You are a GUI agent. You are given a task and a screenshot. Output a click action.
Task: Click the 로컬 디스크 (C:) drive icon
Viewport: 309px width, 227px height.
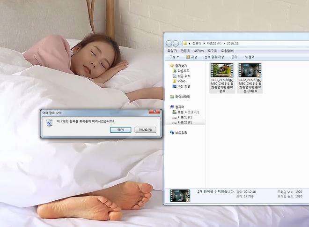point(175,112)
